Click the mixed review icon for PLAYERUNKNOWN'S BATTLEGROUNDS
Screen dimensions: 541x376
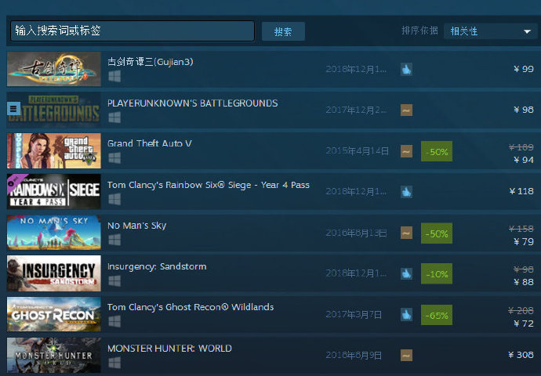click(x=406, y=110)
